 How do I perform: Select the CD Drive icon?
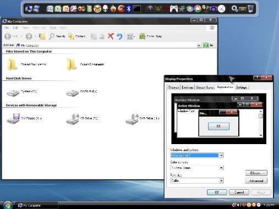pos(73,119)
